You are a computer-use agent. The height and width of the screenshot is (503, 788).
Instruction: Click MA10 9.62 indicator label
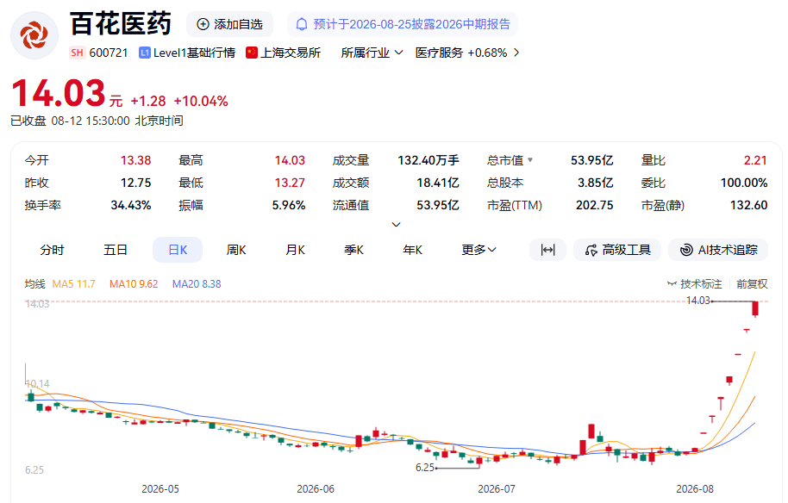134,284
